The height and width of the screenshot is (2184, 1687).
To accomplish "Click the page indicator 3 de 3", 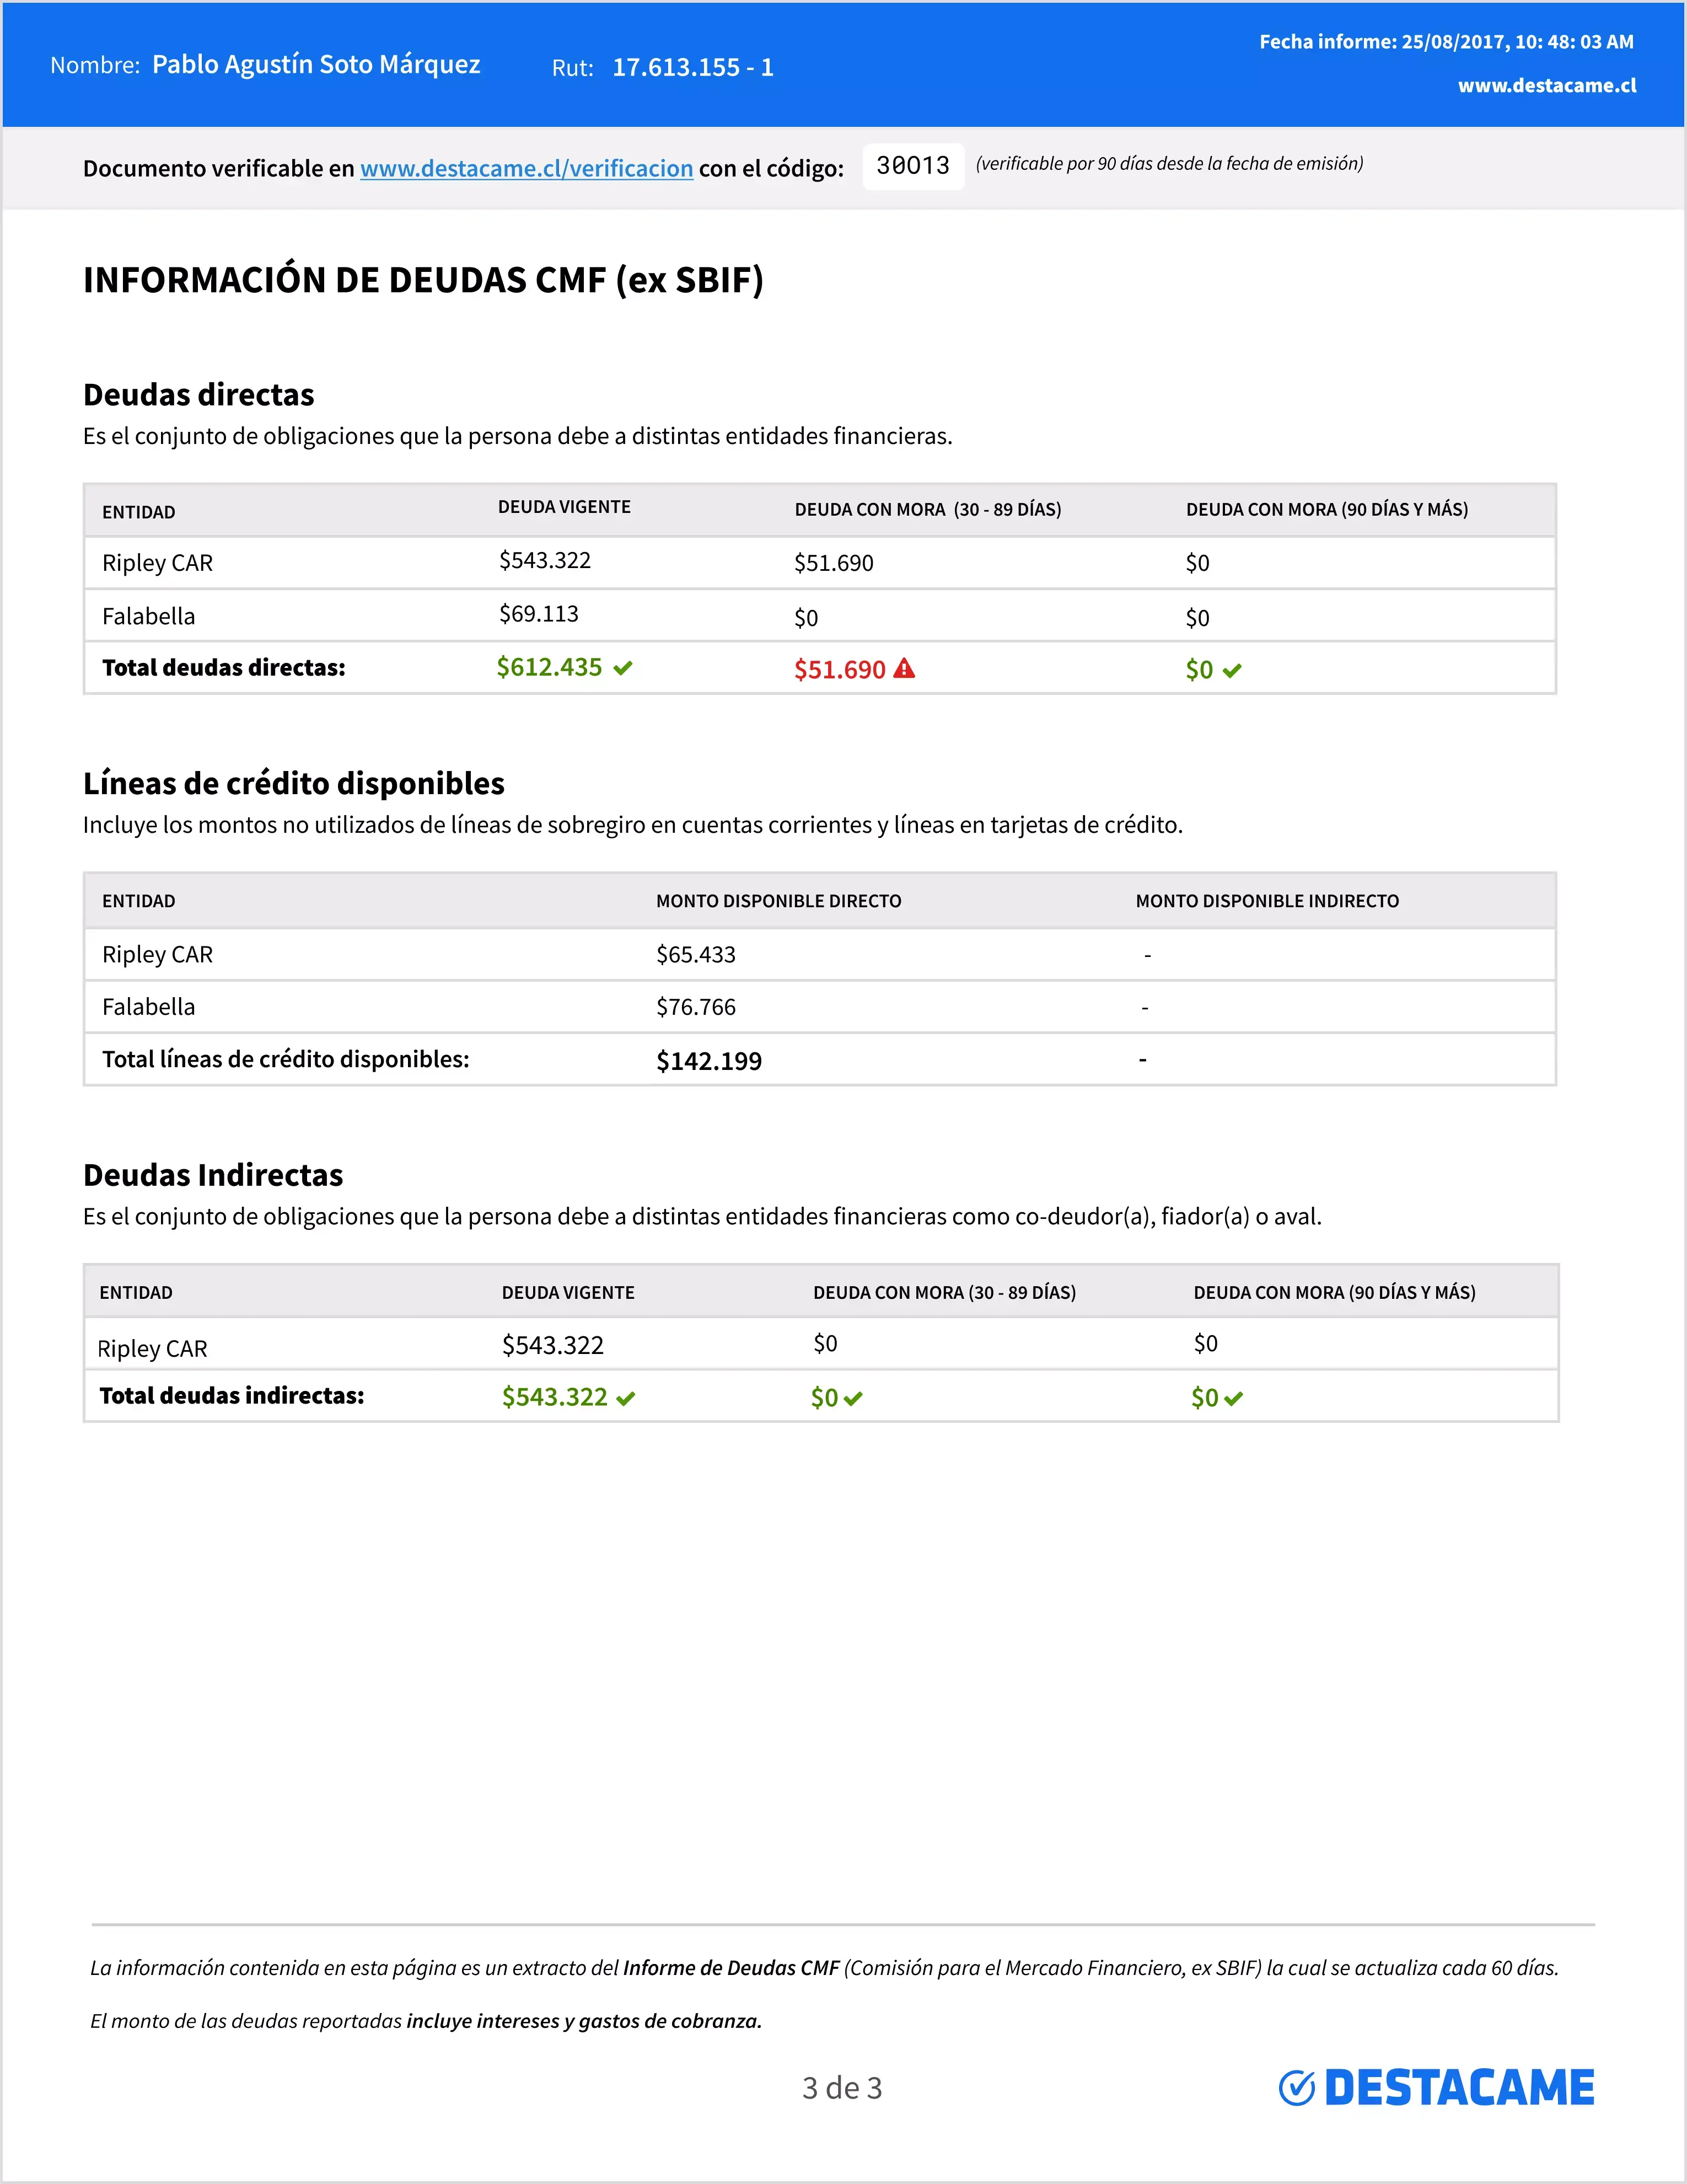I will point(841,2088).
